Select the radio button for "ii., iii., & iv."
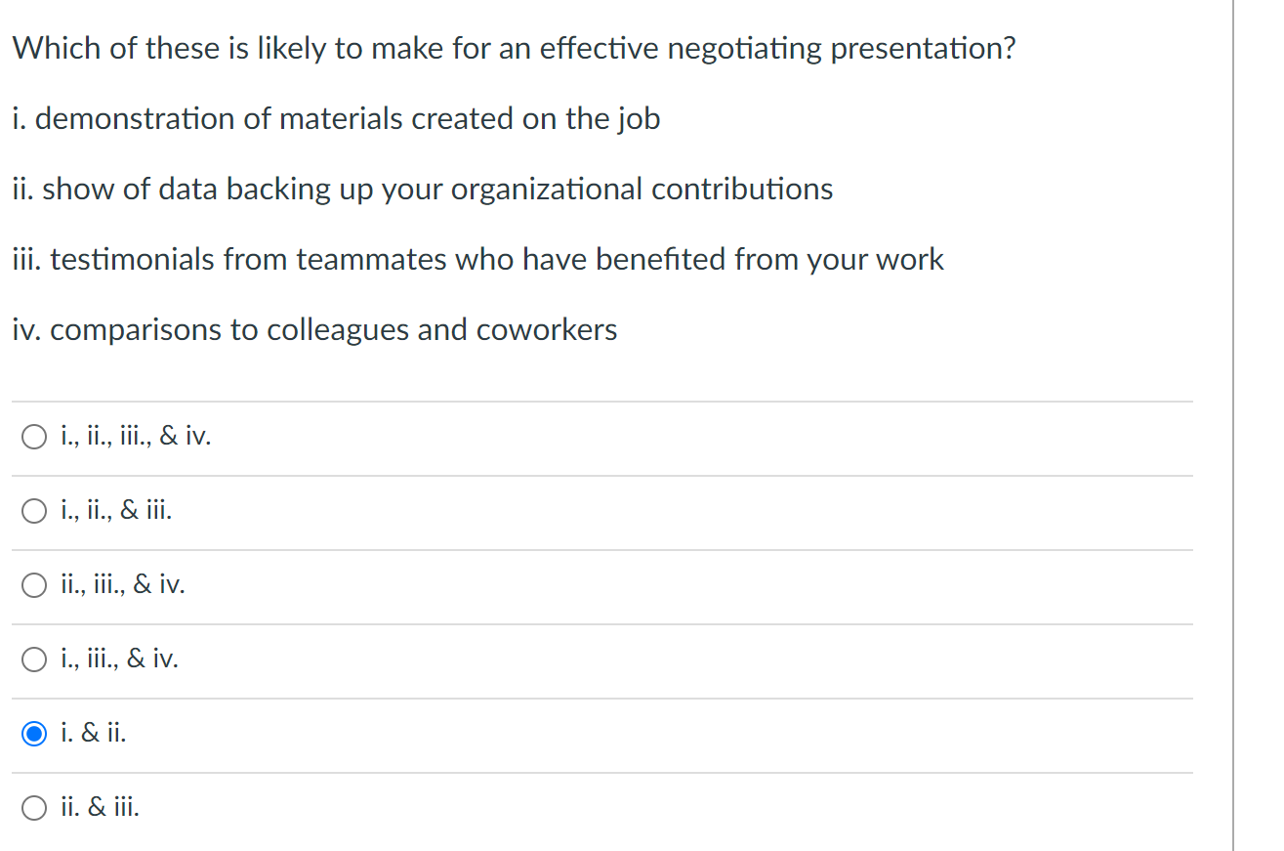Viewport: 1284px width, 851px height. point(33,585)
